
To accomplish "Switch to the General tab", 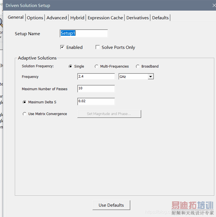I will coord(16,17).
